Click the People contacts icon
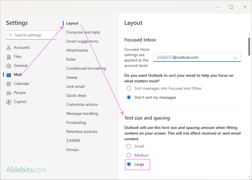This screenshot has height=180, width=252. (x=9, y=93)
